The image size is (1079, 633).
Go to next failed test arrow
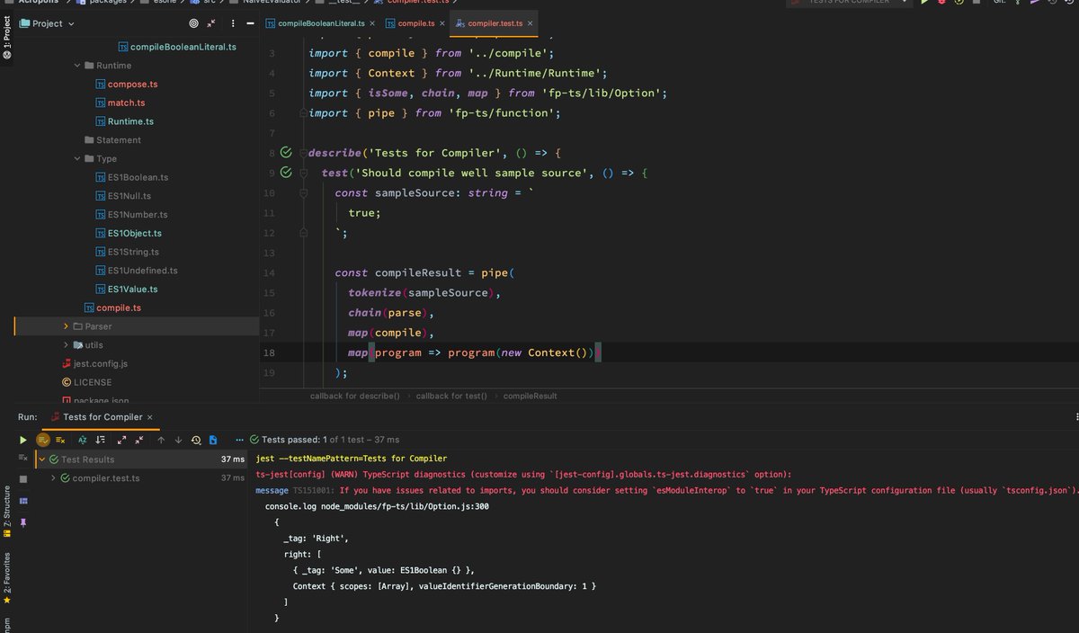(x=178, y=440)
